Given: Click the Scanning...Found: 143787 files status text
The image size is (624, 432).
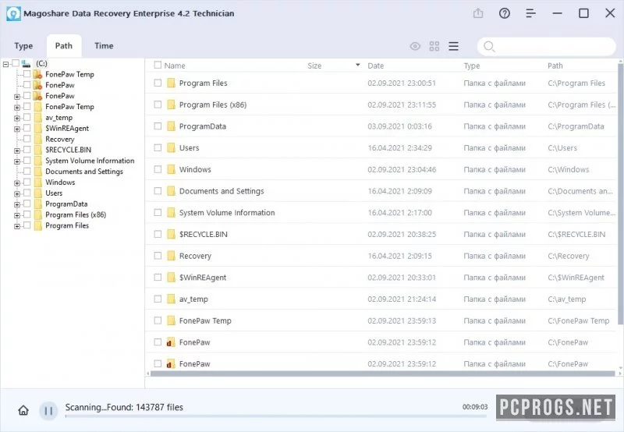Looking at the screenshot, I should pyautogui.click(x=124, y=407).
